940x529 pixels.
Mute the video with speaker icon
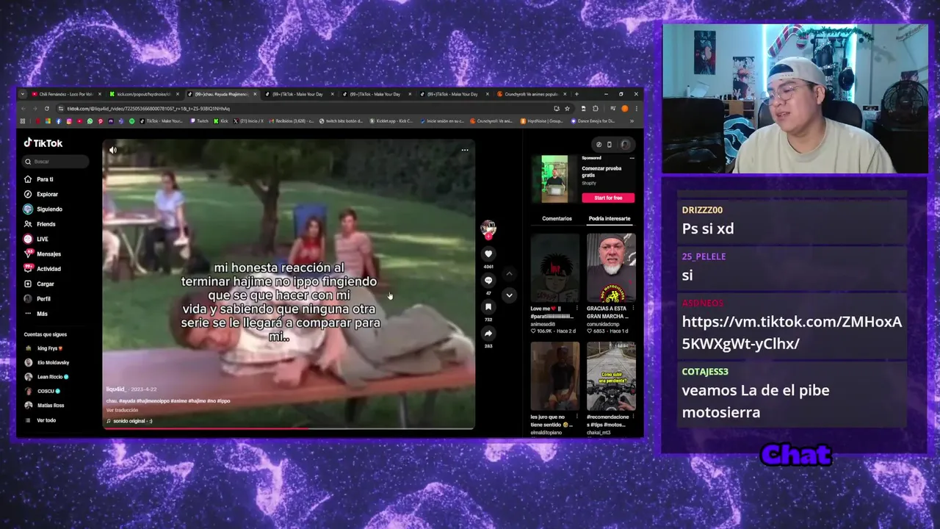point(113,150)
